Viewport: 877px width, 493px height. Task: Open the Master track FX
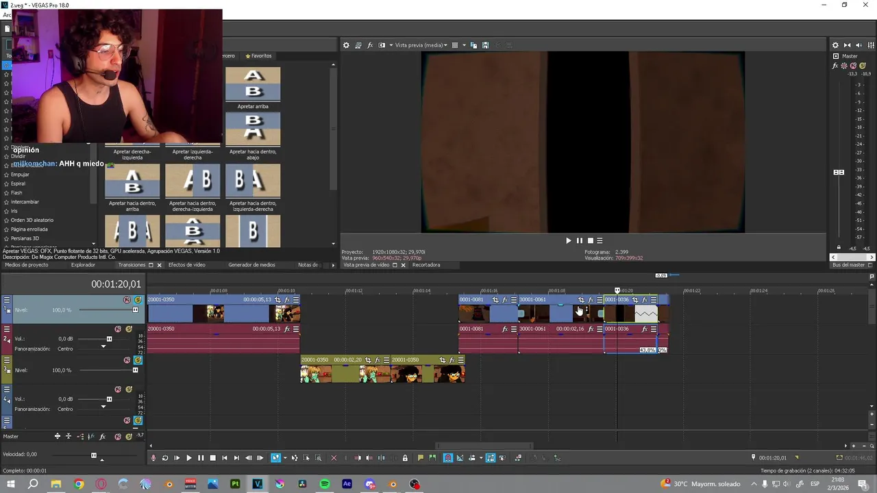102,436
